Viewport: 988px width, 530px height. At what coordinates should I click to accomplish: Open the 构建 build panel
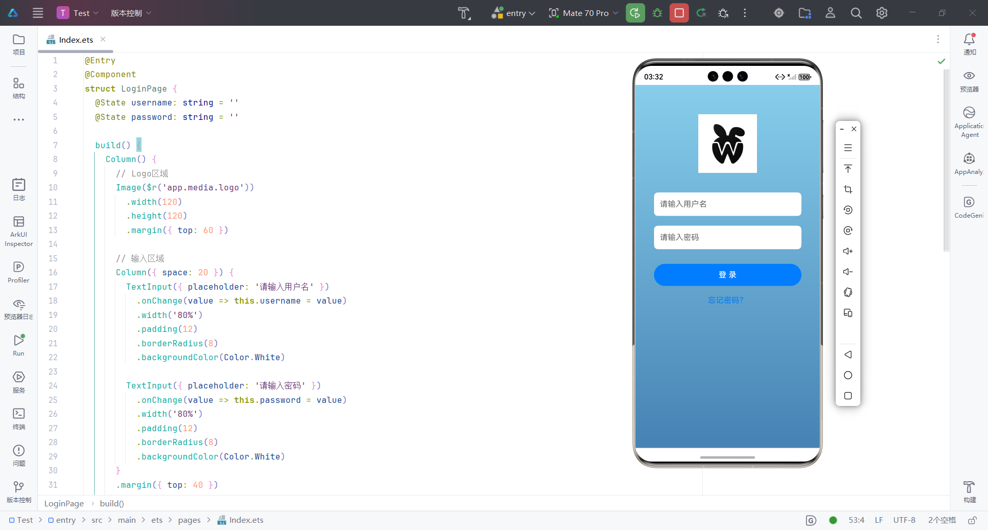(x=969, y=492)
